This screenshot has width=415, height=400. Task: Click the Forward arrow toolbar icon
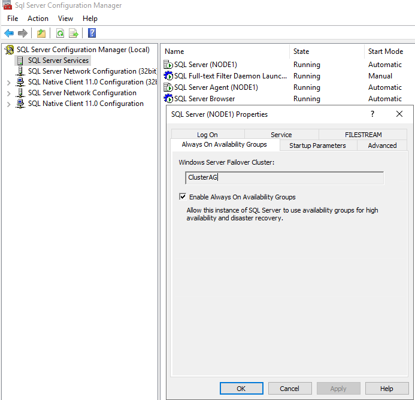tap(23, 33)
